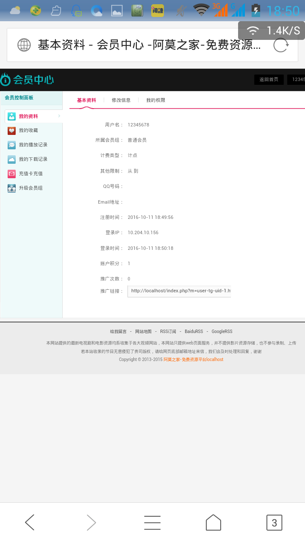The width and height of the screenshot is (305, 543).
Task: Click the 我的资料 sidebar icon
Action: (11, 116)
